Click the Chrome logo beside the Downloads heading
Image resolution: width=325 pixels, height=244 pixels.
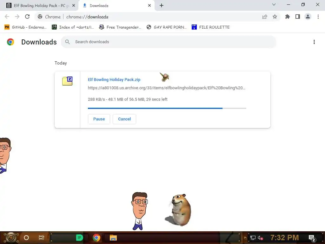(10, 42)
